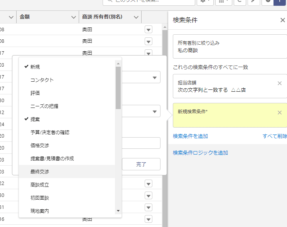Viewport: 287px width, 227px height.
Task: Select 最終交渉 from the list
Action: pyautogui.click(x=40, y=172)
